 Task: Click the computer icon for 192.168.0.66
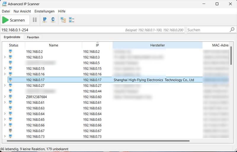(x=10, y=125)
